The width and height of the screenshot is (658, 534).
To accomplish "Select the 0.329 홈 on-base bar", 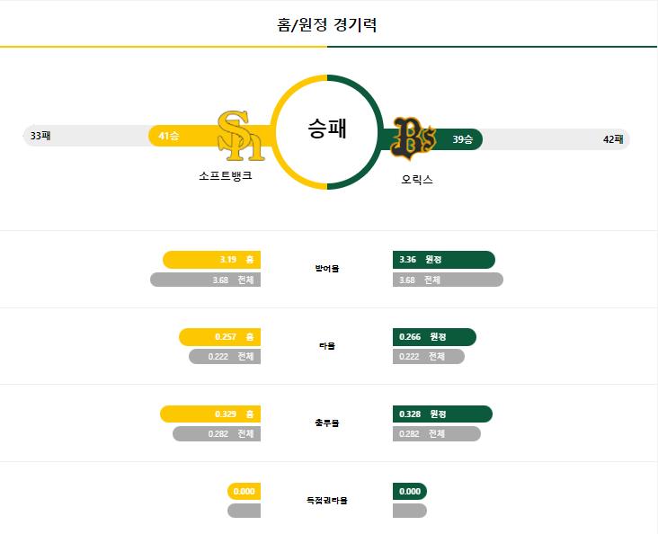I will click(x=210, y=414).
